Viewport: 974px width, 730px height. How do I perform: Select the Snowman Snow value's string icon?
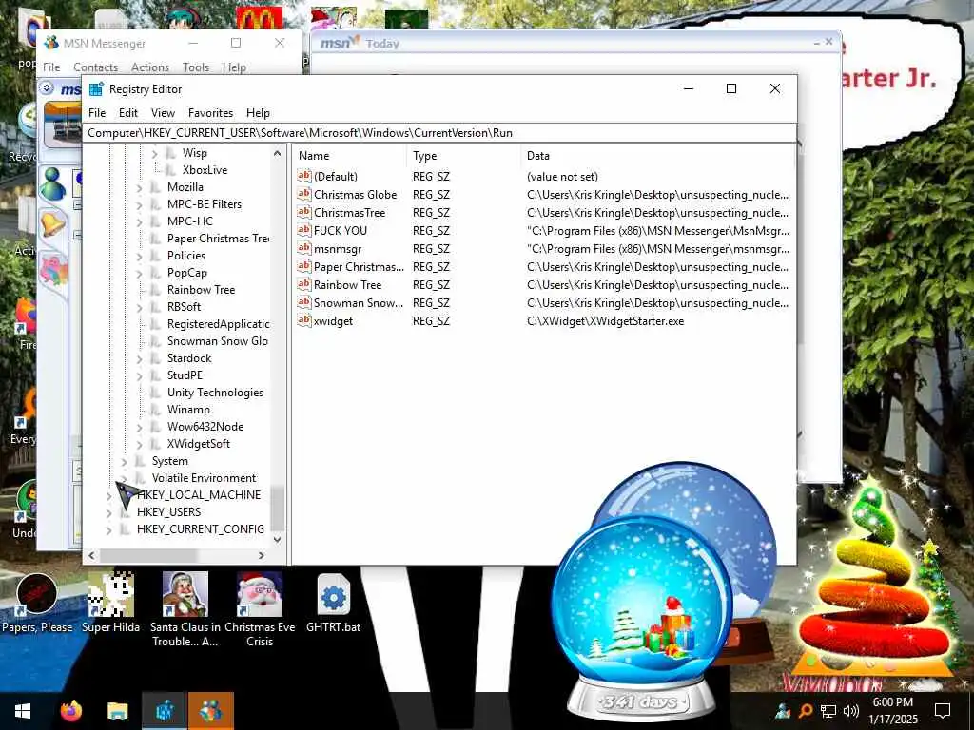click(303, 303)
